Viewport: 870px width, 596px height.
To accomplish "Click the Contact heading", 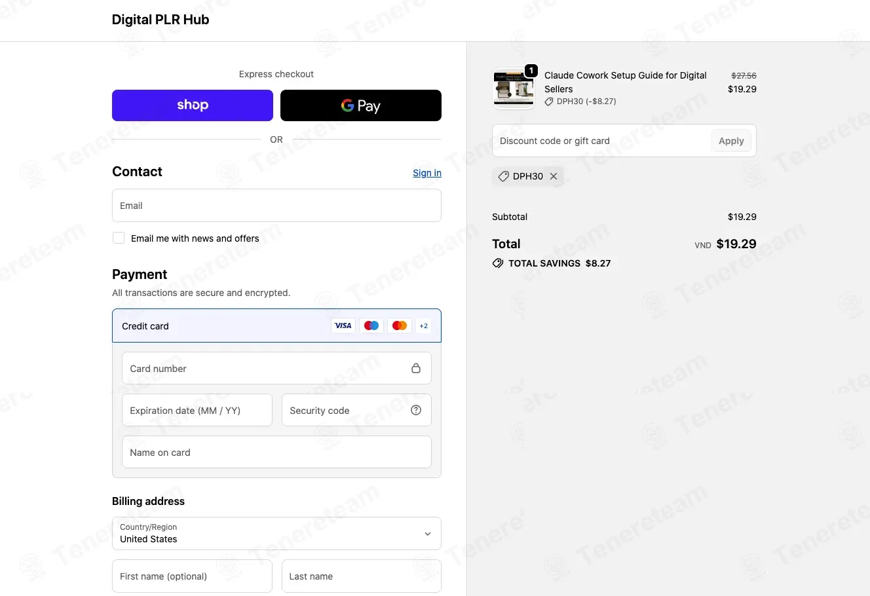I will point(137,172).
